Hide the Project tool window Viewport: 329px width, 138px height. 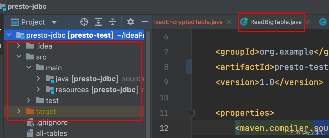[145, 22]
